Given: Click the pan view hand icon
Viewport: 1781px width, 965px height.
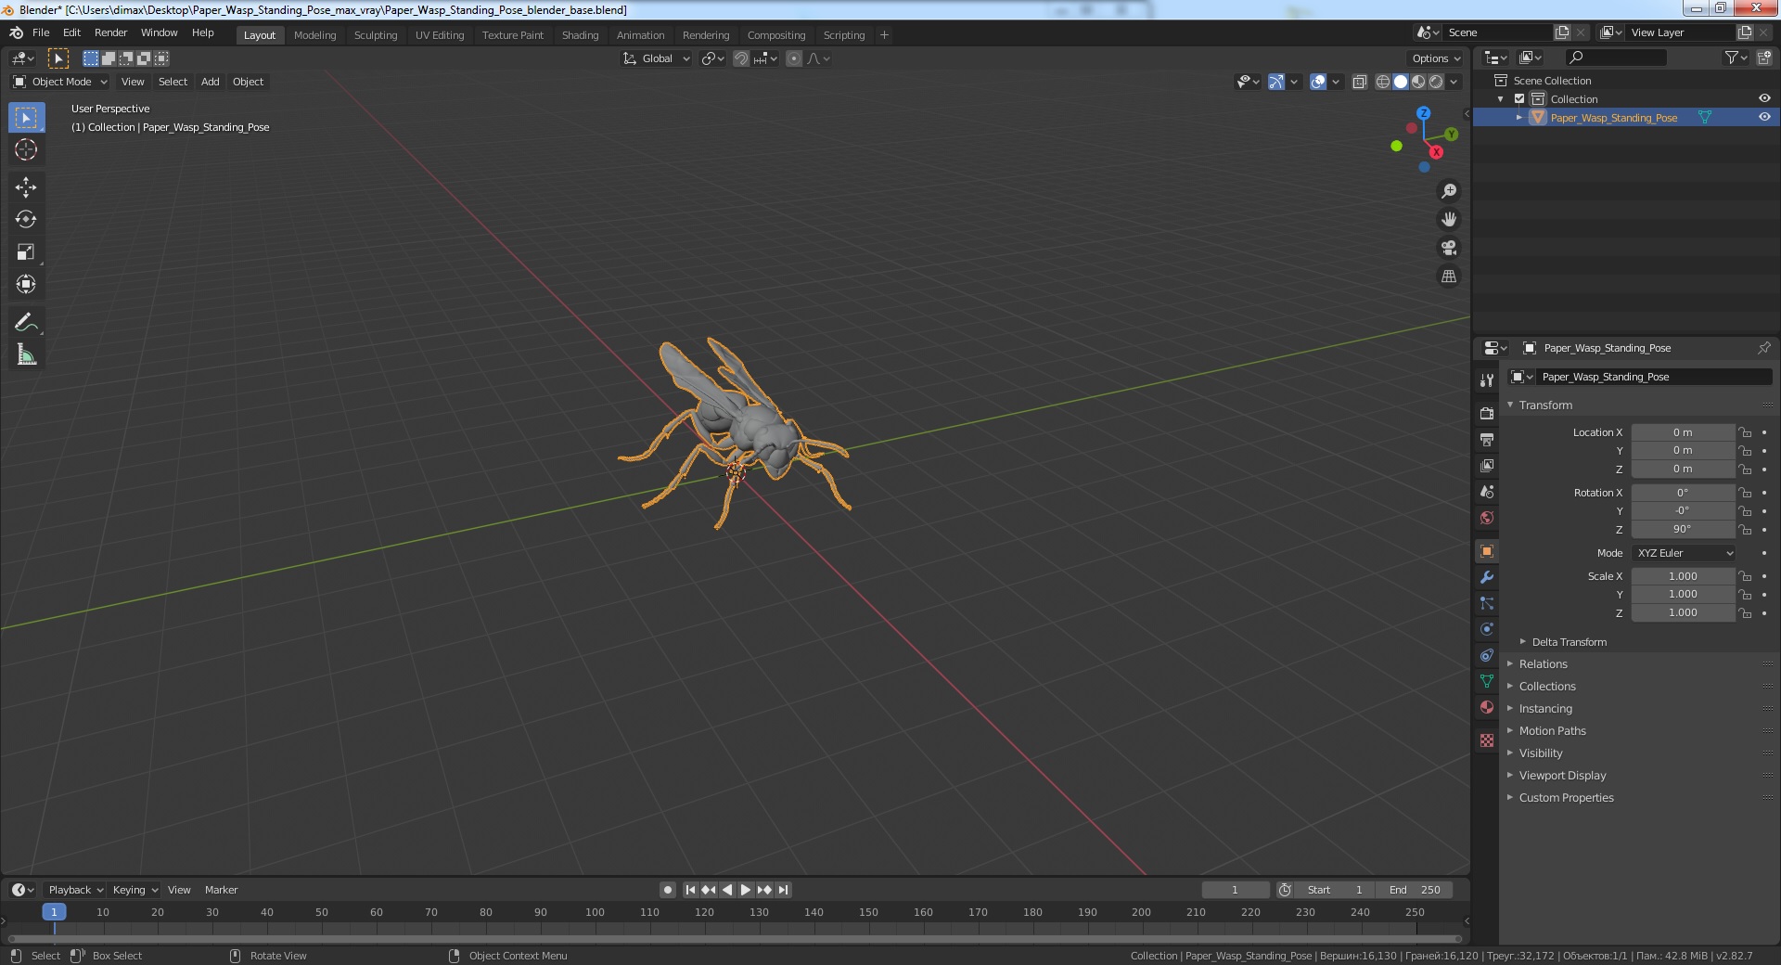Looking at the screenshot, I should [1448, 220].
